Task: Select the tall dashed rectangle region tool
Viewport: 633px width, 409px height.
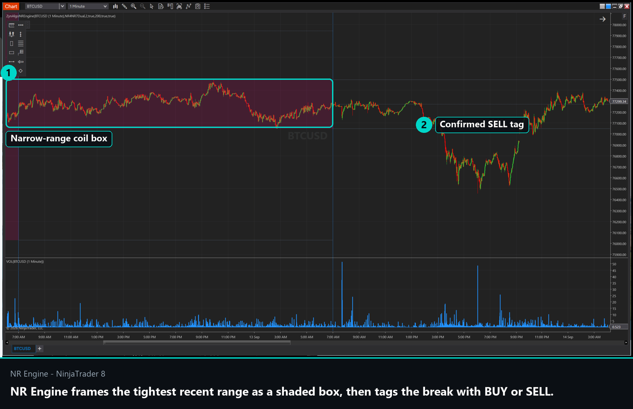Action: coord(12,43)
